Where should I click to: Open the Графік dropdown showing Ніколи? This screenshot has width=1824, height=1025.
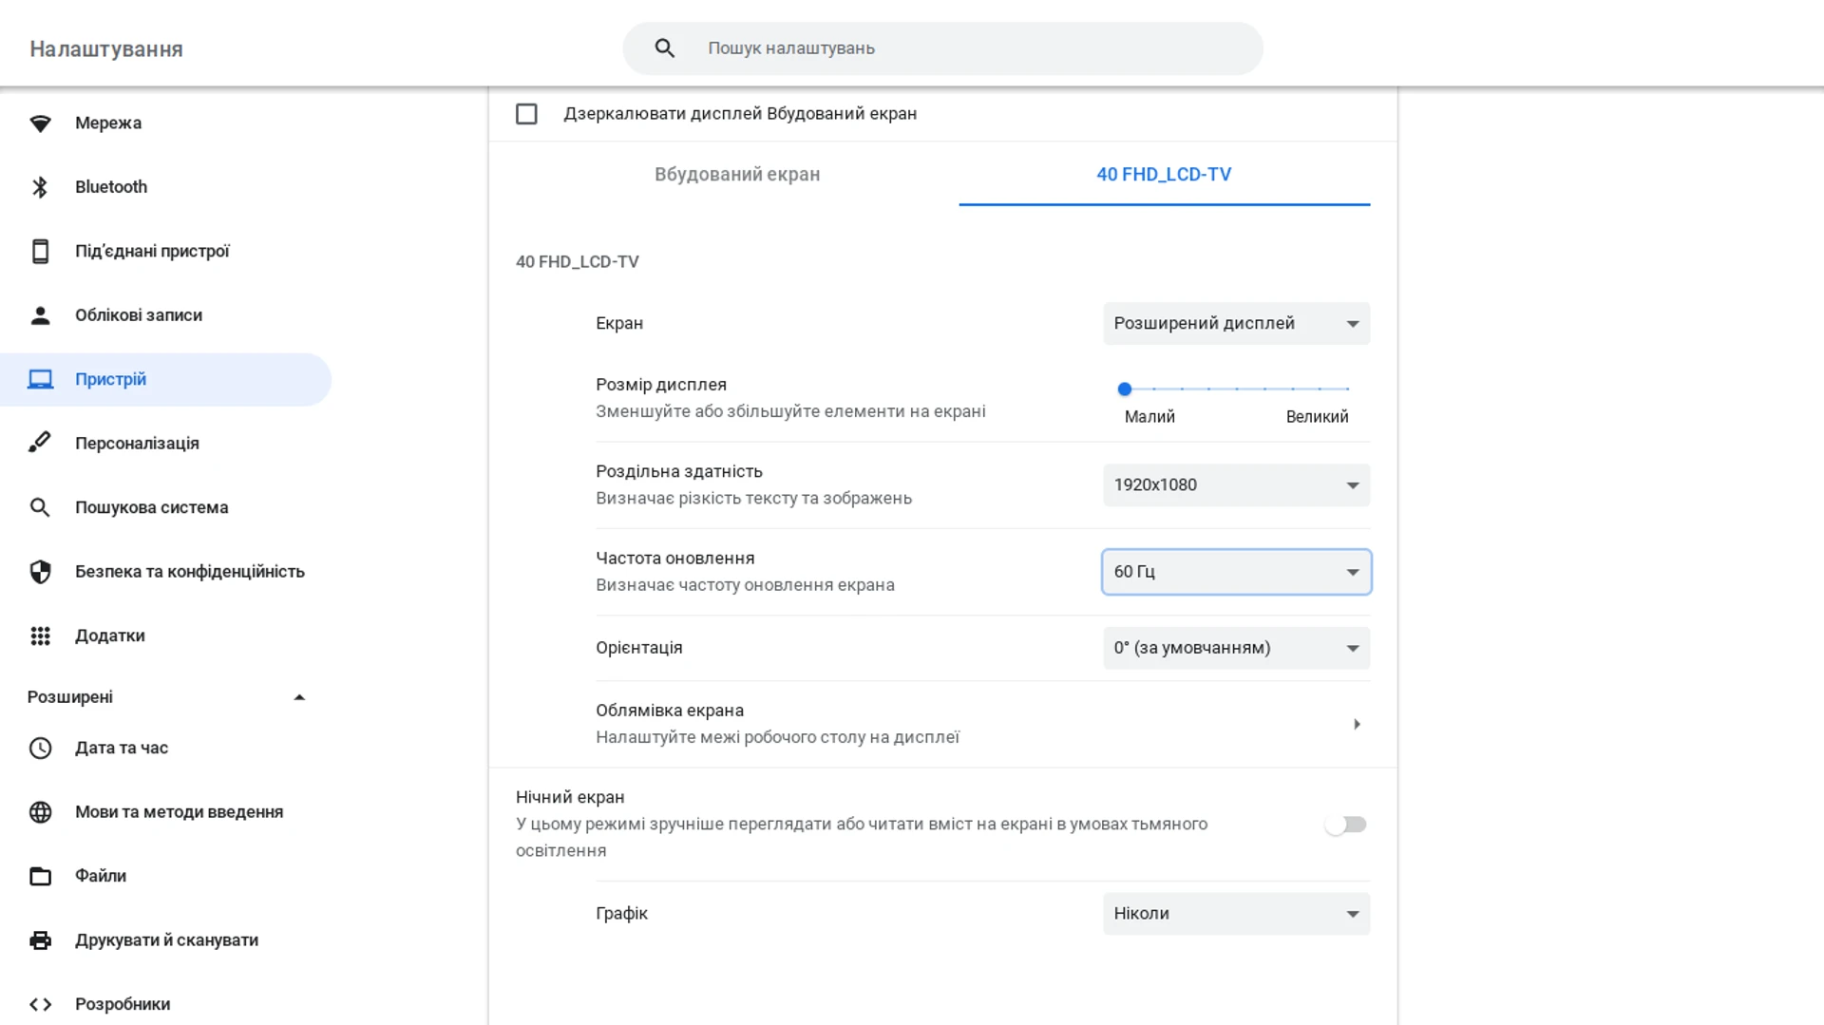(x=1235, y=913)
